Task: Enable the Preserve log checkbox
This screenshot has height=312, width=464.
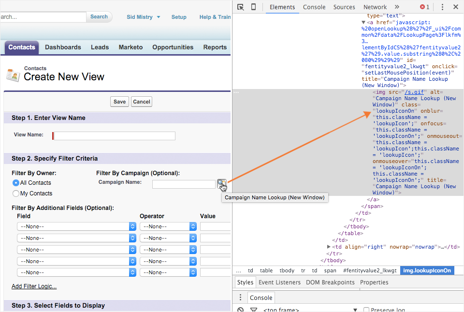Action: click(366, 310)
